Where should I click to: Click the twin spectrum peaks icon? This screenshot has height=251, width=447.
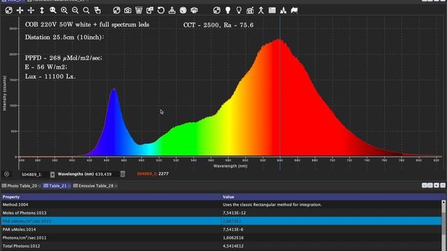coord(283,10)
